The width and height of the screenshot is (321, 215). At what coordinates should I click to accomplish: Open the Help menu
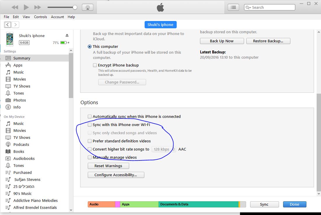pyautogui.click(x=71, y=17)
